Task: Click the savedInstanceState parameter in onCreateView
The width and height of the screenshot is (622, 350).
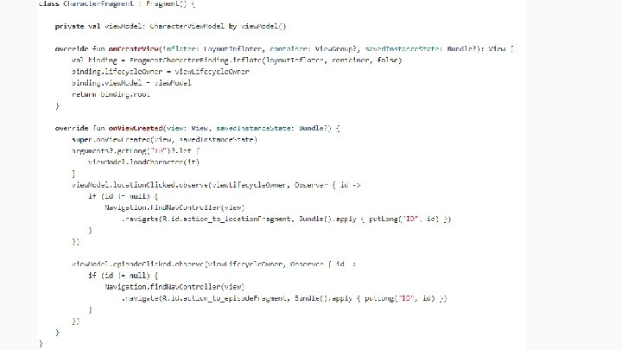Action: pyautogui.click(x=402, y=48)
